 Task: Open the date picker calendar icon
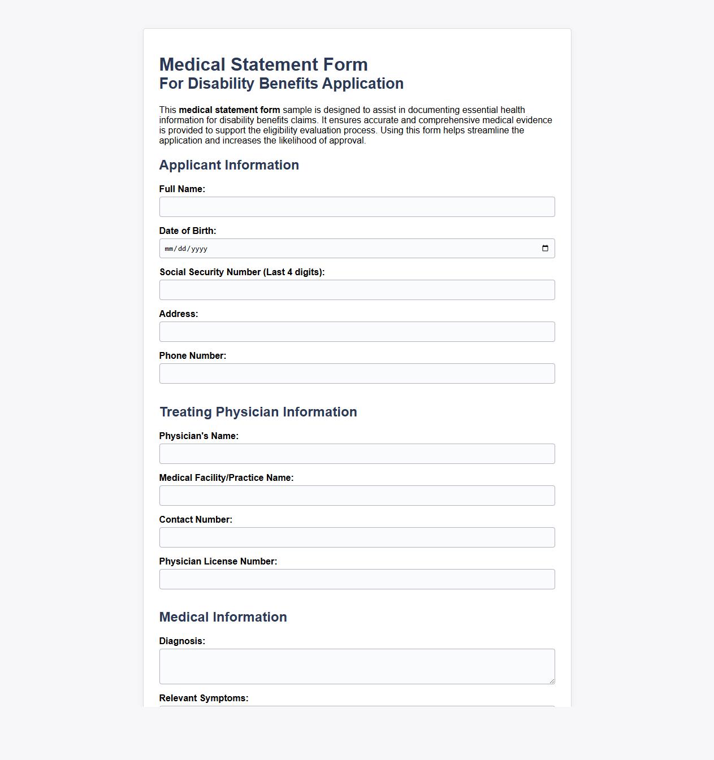pos(546,247)
